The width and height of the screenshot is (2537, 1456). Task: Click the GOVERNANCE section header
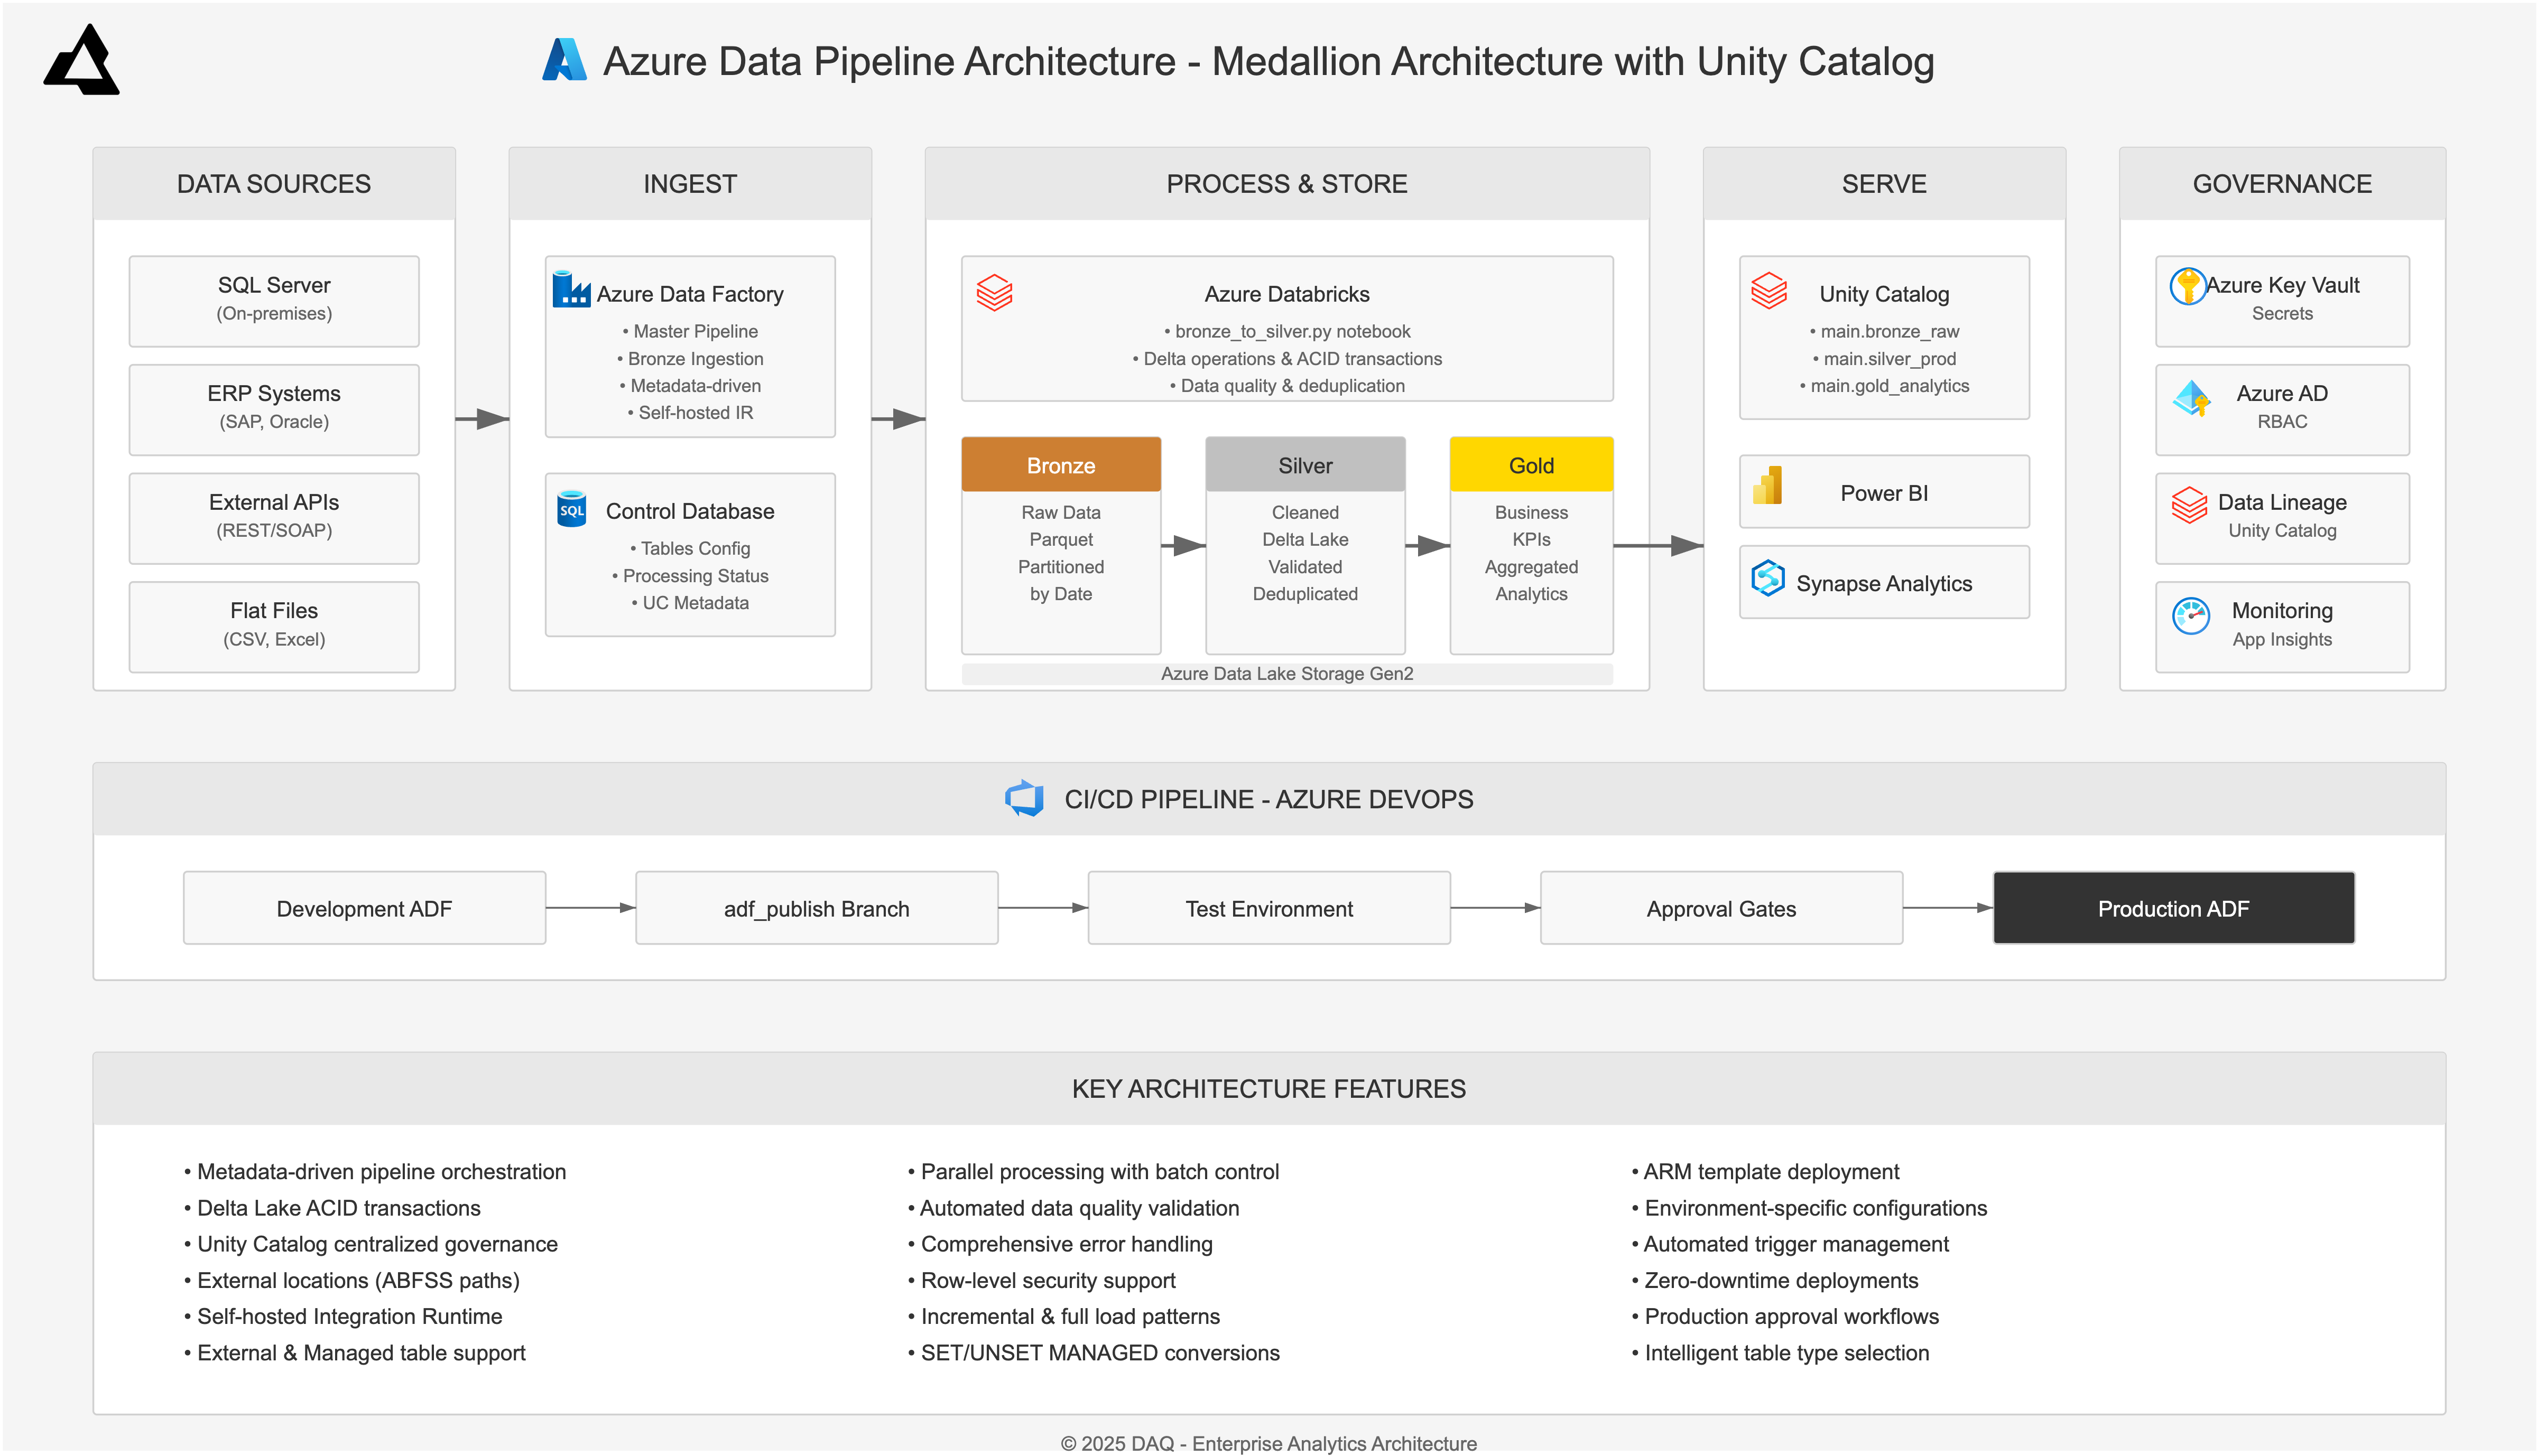[2282, 184]
